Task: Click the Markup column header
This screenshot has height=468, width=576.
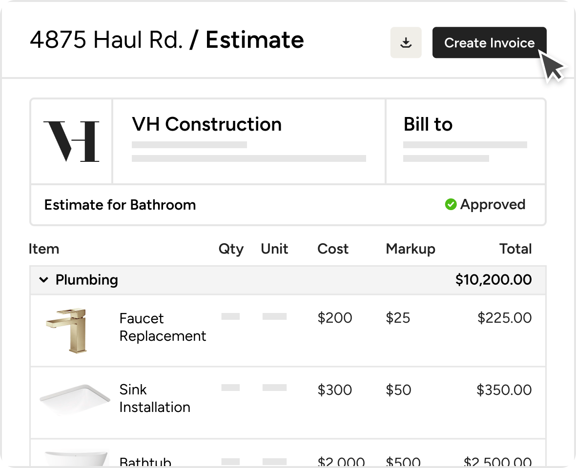Action: (x=410, y=249)
